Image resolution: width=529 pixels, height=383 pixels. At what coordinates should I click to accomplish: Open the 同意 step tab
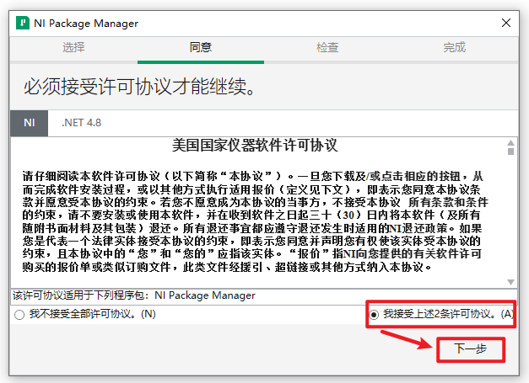201,47
